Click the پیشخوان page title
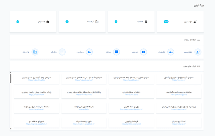This screenshot has width=215, height=136. (x=199, y=5)
